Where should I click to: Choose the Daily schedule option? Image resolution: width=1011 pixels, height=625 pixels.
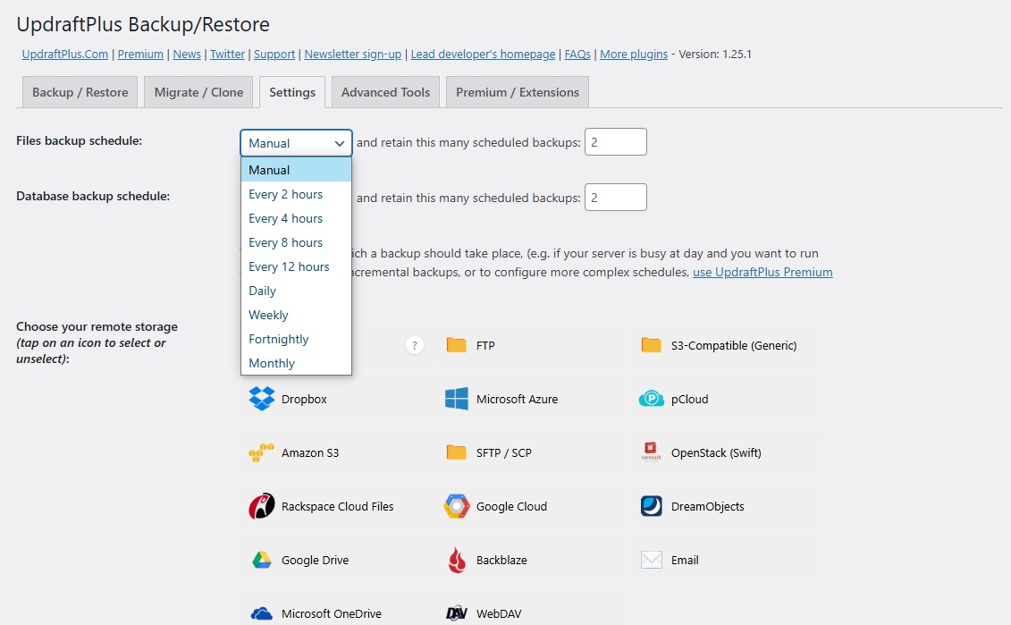coord(296,291)
